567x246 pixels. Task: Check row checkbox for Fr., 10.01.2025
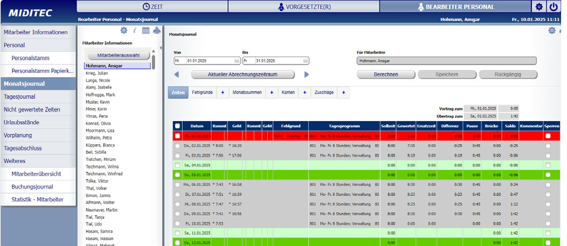[x=177, y=223]
